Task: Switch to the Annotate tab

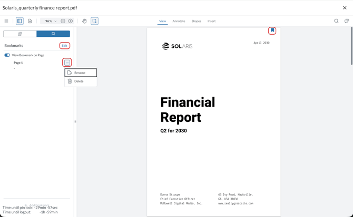Action: 179,21
